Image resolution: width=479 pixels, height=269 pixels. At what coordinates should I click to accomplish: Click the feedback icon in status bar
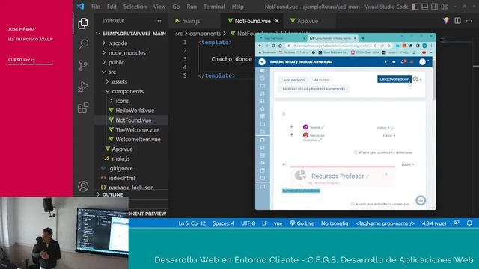(457, 223)
